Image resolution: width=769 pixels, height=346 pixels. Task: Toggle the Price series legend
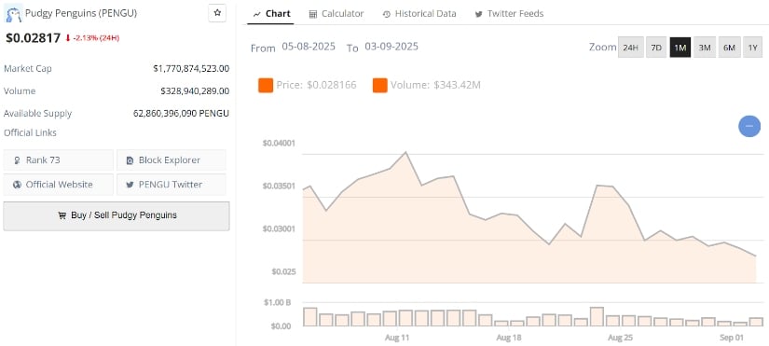pos(308,85)
